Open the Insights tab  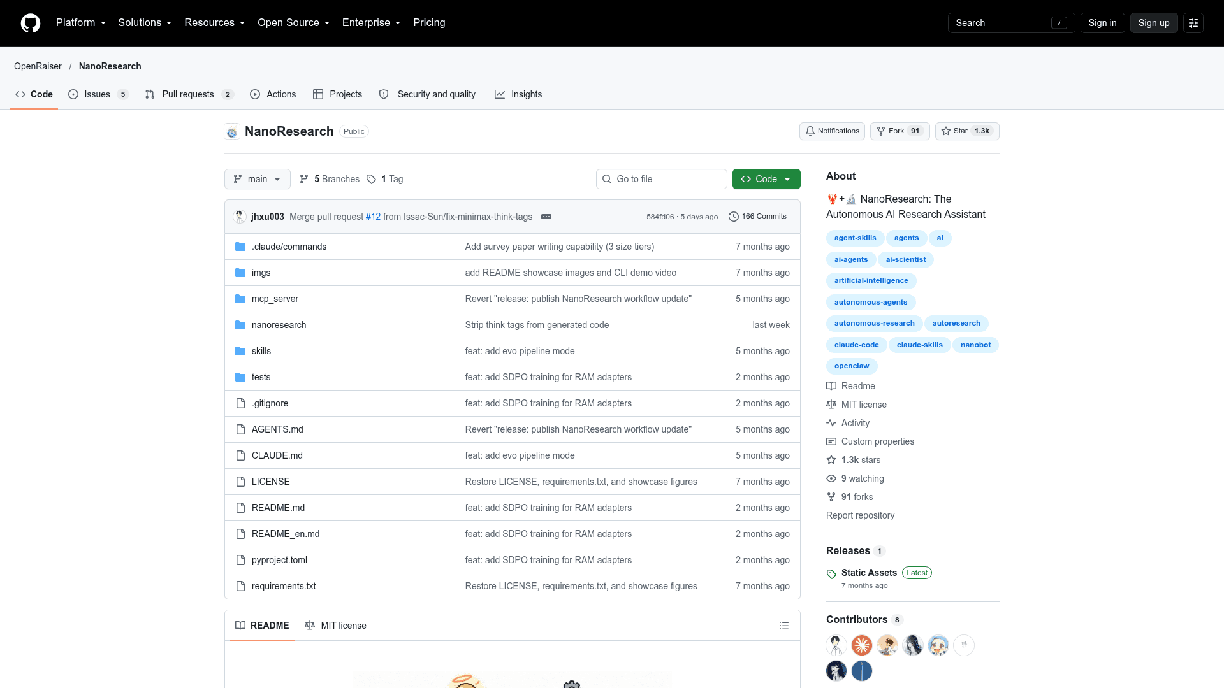coord(518,94)
